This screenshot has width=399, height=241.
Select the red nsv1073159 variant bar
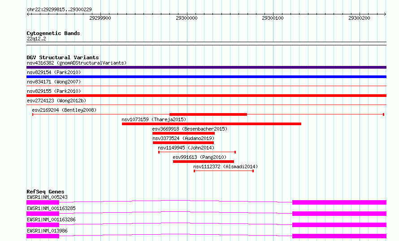212,124
